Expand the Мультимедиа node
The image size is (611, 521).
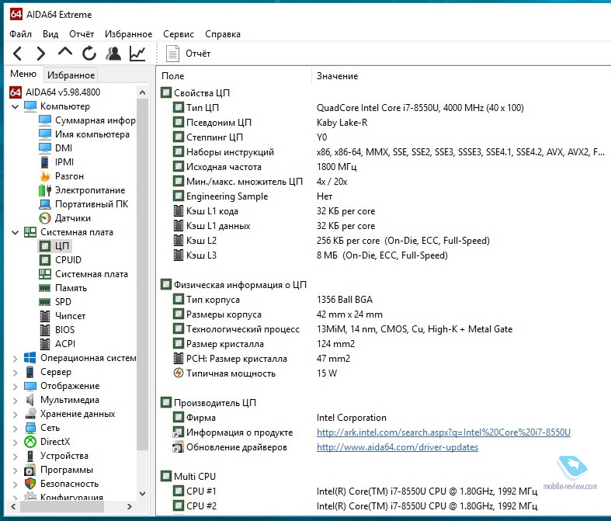(16, 400)
